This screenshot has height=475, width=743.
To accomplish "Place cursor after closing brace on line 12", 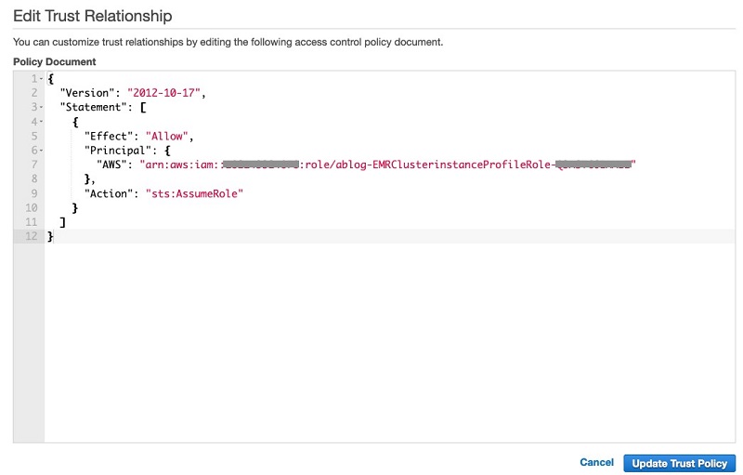I will (54, 236).
